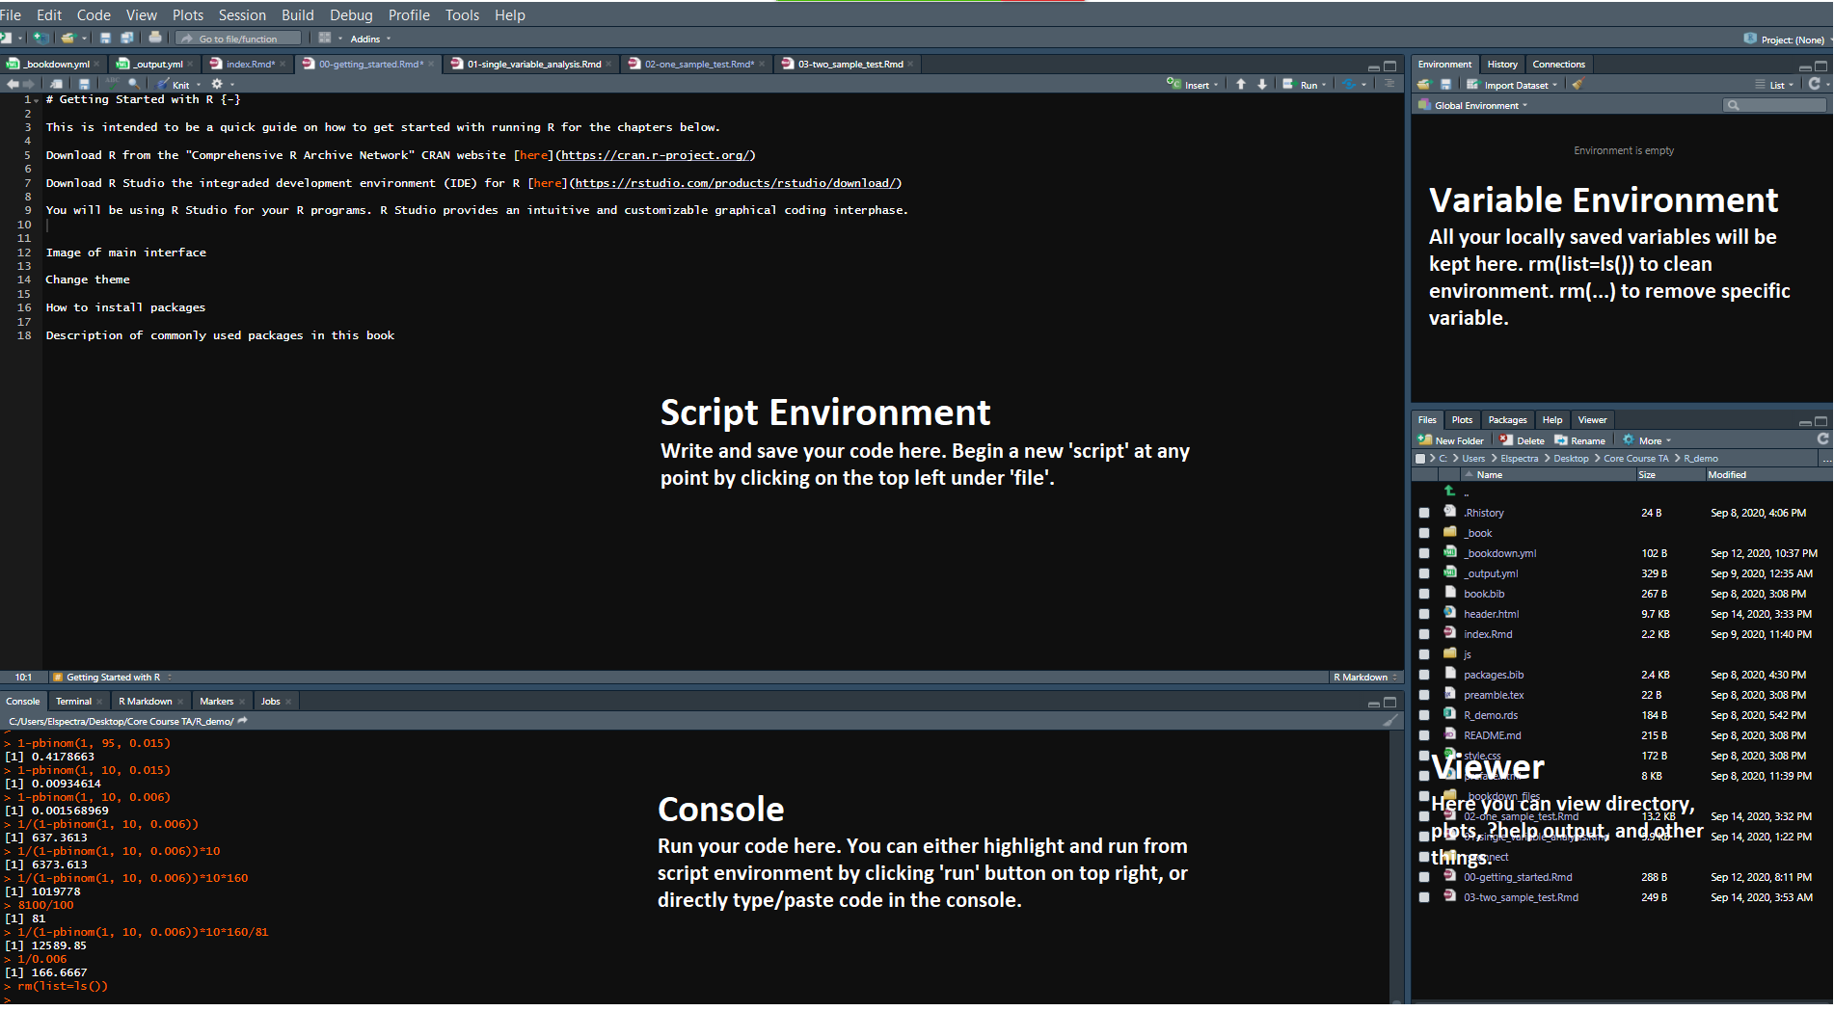Select the checkbox beside _bookdown.yml

[x=1424, y=553]
